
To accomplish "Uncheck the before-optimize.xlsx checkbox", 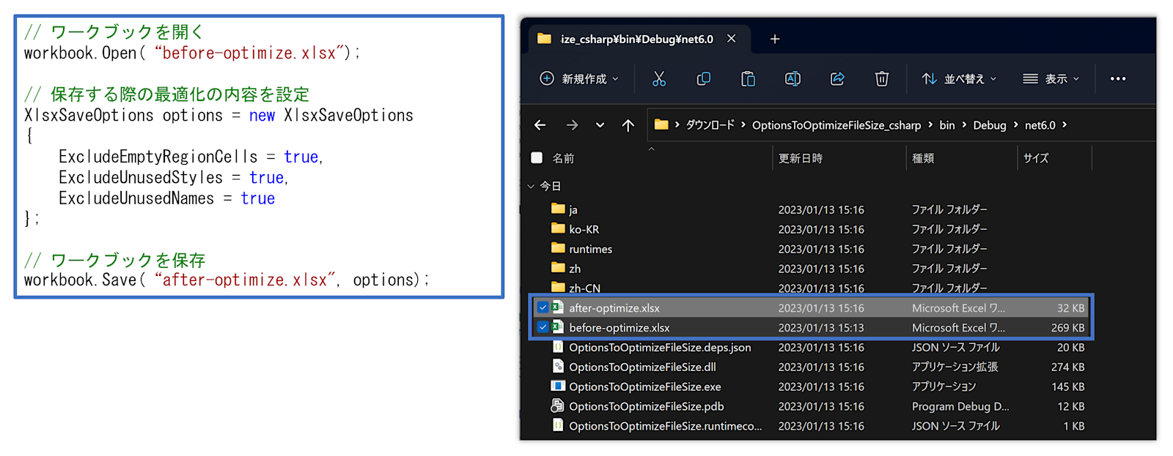I will [x=543, y=327].
